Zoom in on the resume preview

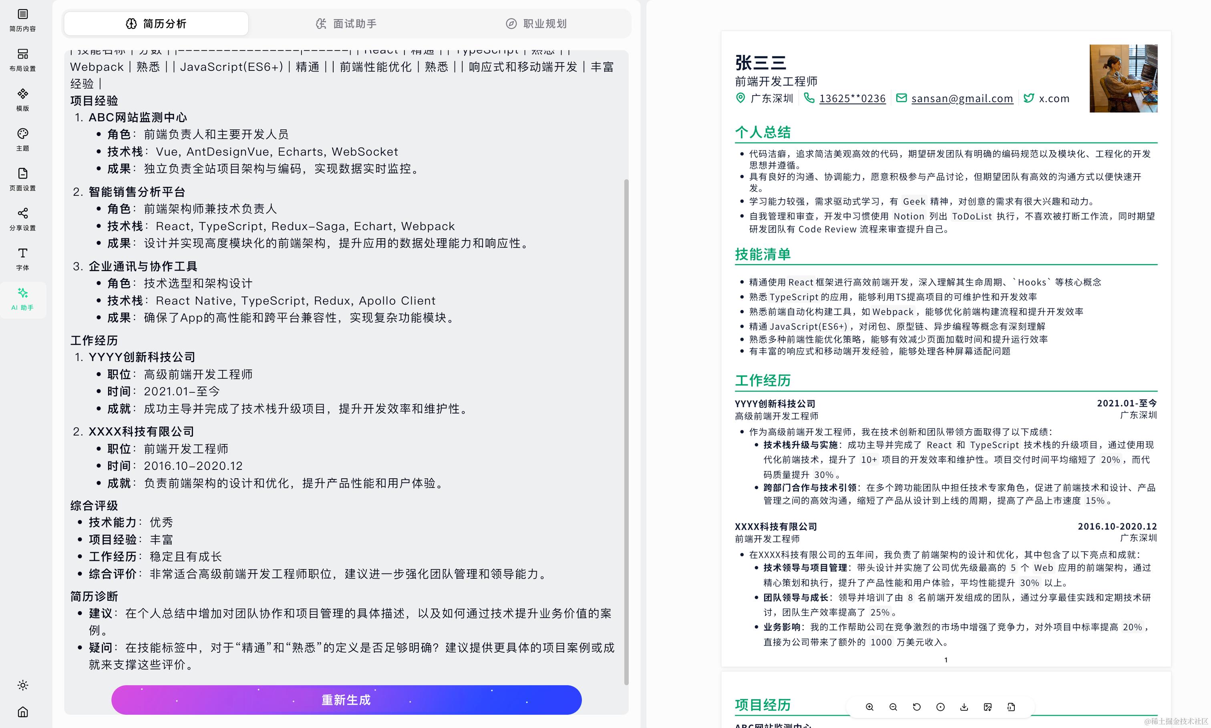[869, 707]
